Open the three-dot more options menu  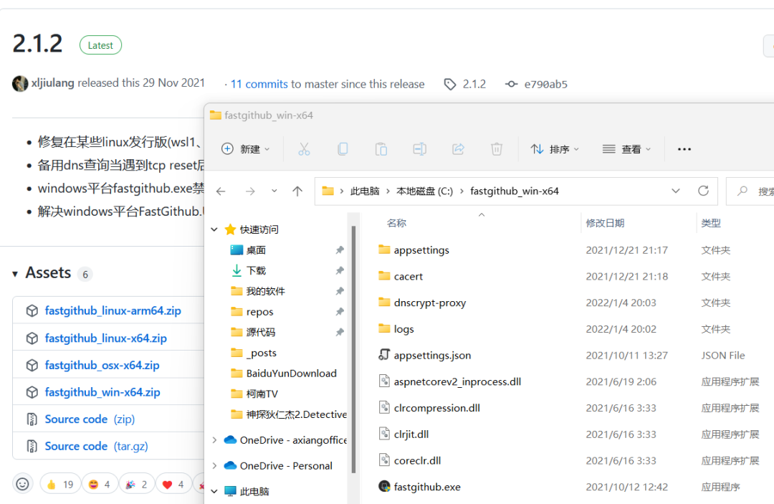[x=684, y=149]
